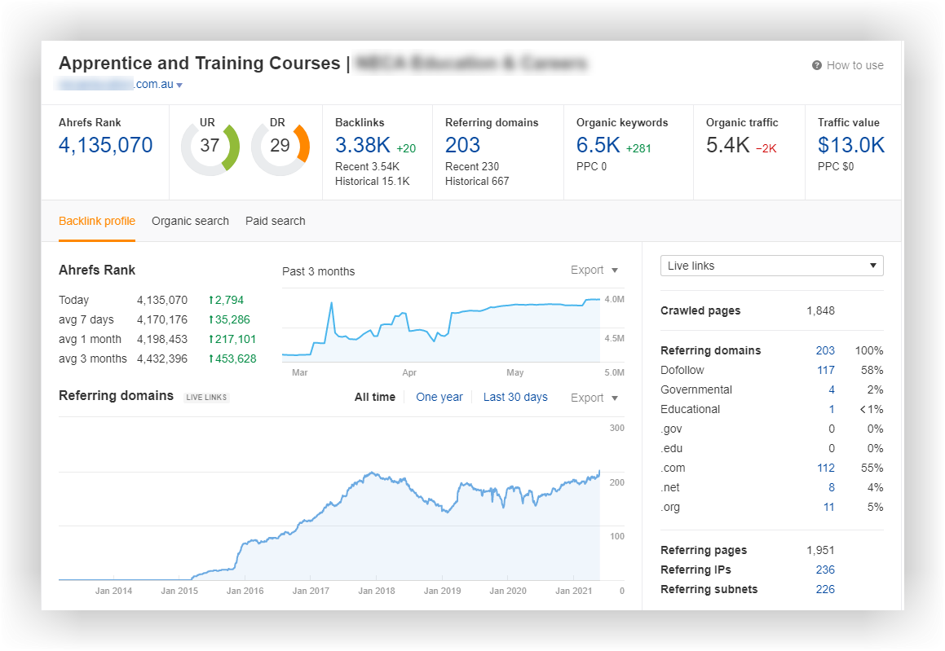Open Referring subnets count 226
Screen dimensions: 945x651
point(825,589)
